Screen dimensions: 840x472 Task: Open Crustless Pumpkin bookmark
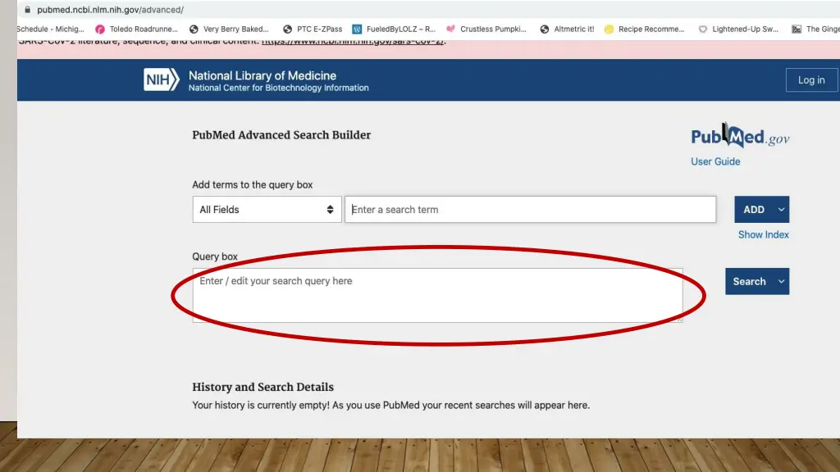click(x=486, y=29)
